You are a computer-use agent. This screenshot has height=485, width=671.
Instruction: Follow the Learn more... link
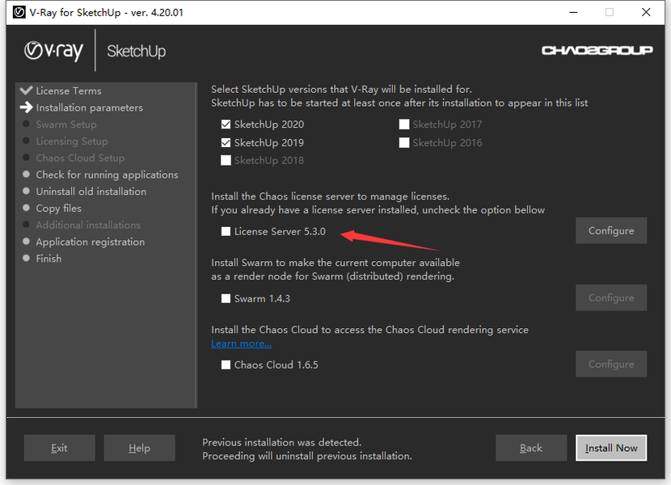(x=242, y=344)
